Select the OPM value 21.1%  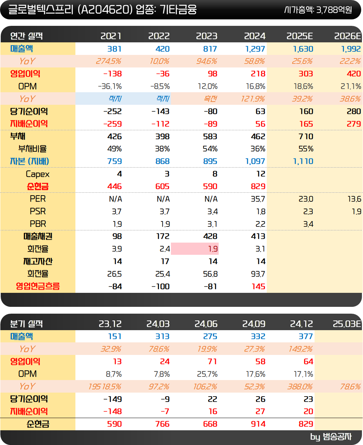pyautogui.click(x=351, y=86)
